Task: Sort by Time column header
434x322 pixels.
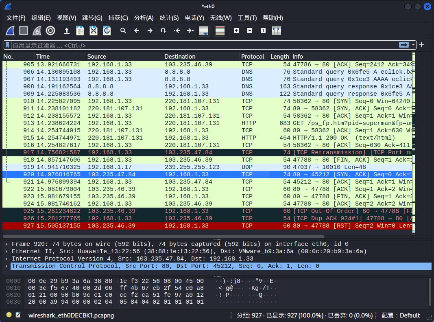Action: coord(60,57)
